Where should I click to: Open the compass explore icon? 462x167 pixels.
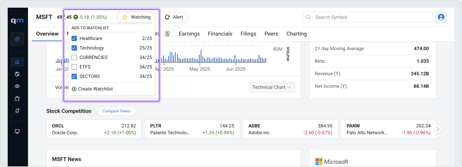[17, 39]
